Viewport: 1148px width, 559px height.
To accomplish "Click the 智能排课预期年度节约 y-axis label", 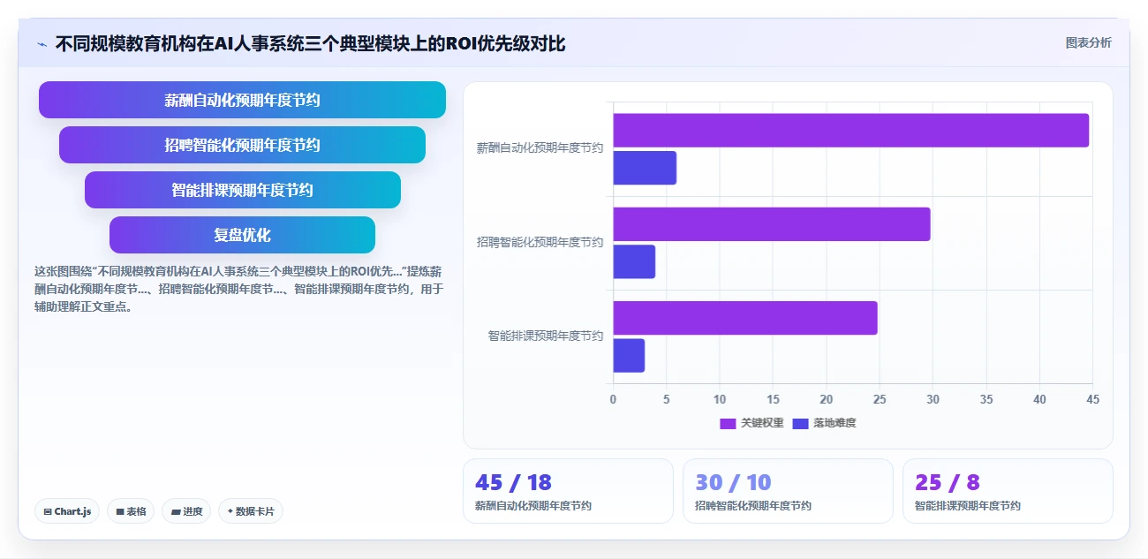I will pos(546,336).
